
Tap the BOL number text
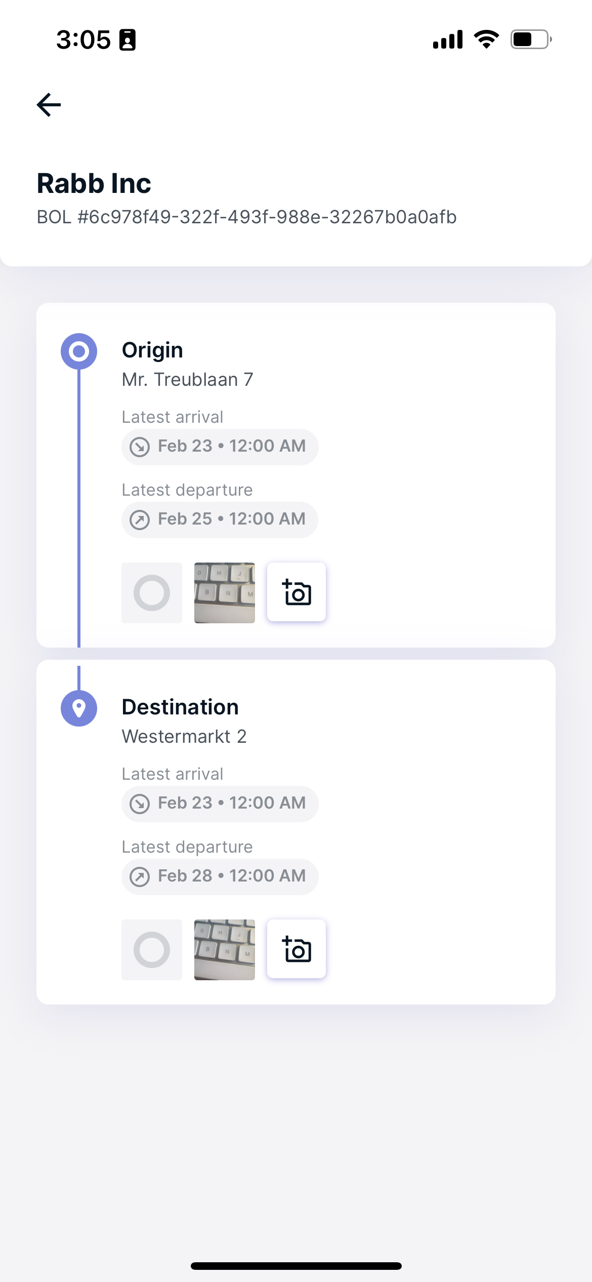click(247, 217)
